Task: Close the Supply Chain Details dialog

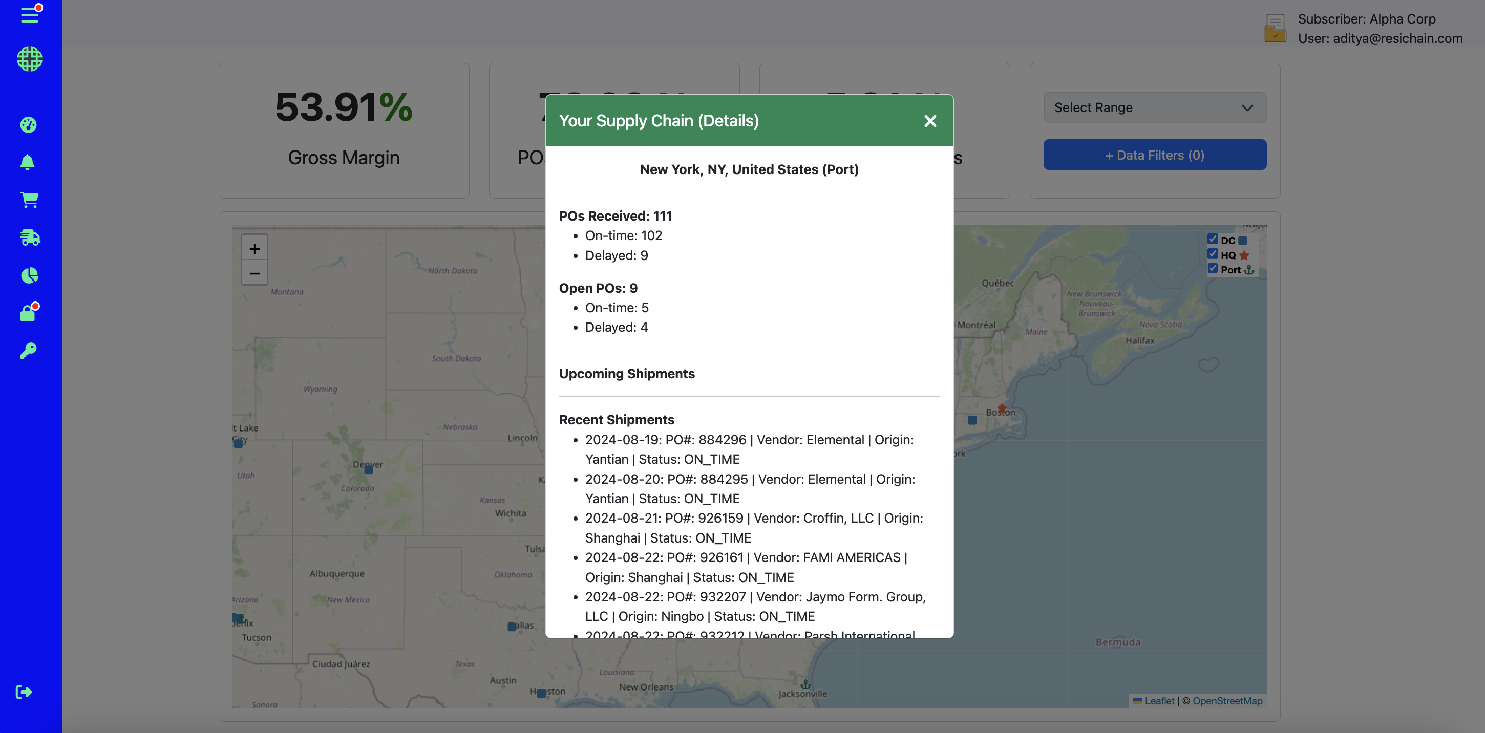Action: tap(930, 120)
